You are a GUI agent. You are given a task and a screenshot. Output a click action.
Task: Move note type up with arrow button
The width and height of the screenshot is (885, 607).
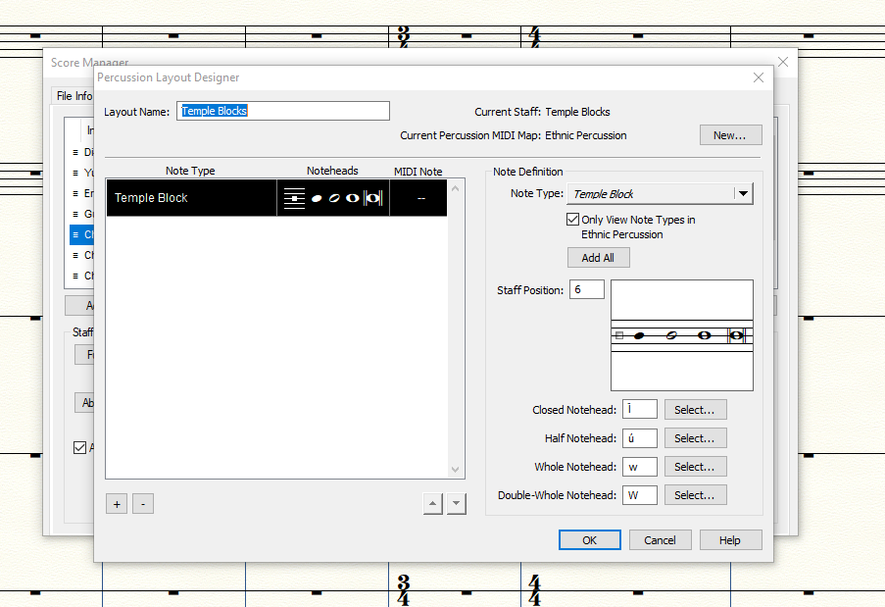pos(432,504)
